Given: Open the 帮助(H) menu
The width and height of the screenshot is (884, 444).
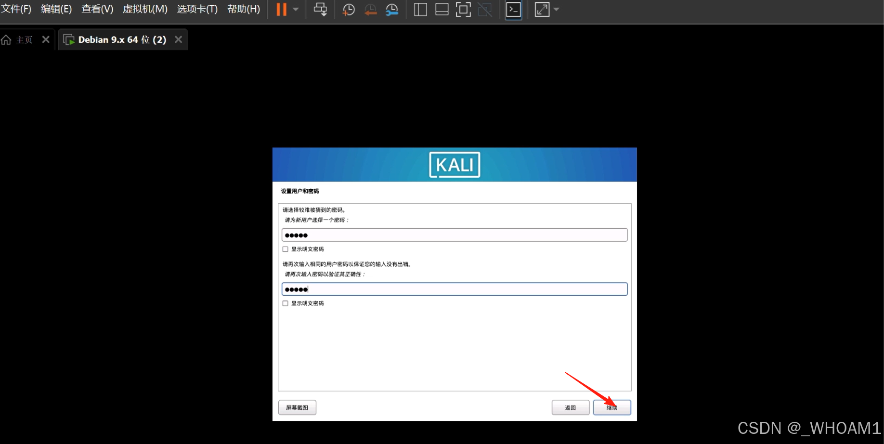Looking at the screenshot, I should point(244,9).
